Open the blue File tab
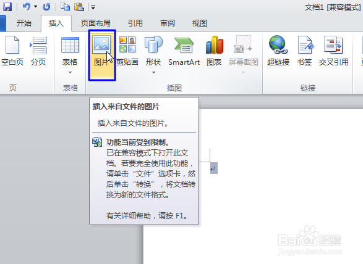Viewport: 363px width, 264px height. point(2,23)
